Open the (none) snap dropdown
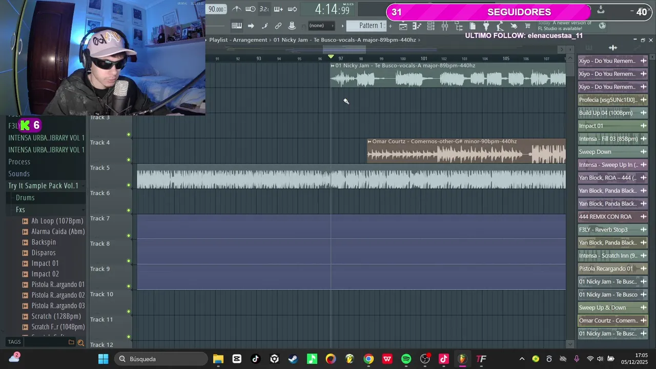 click(x=321, y=26)
